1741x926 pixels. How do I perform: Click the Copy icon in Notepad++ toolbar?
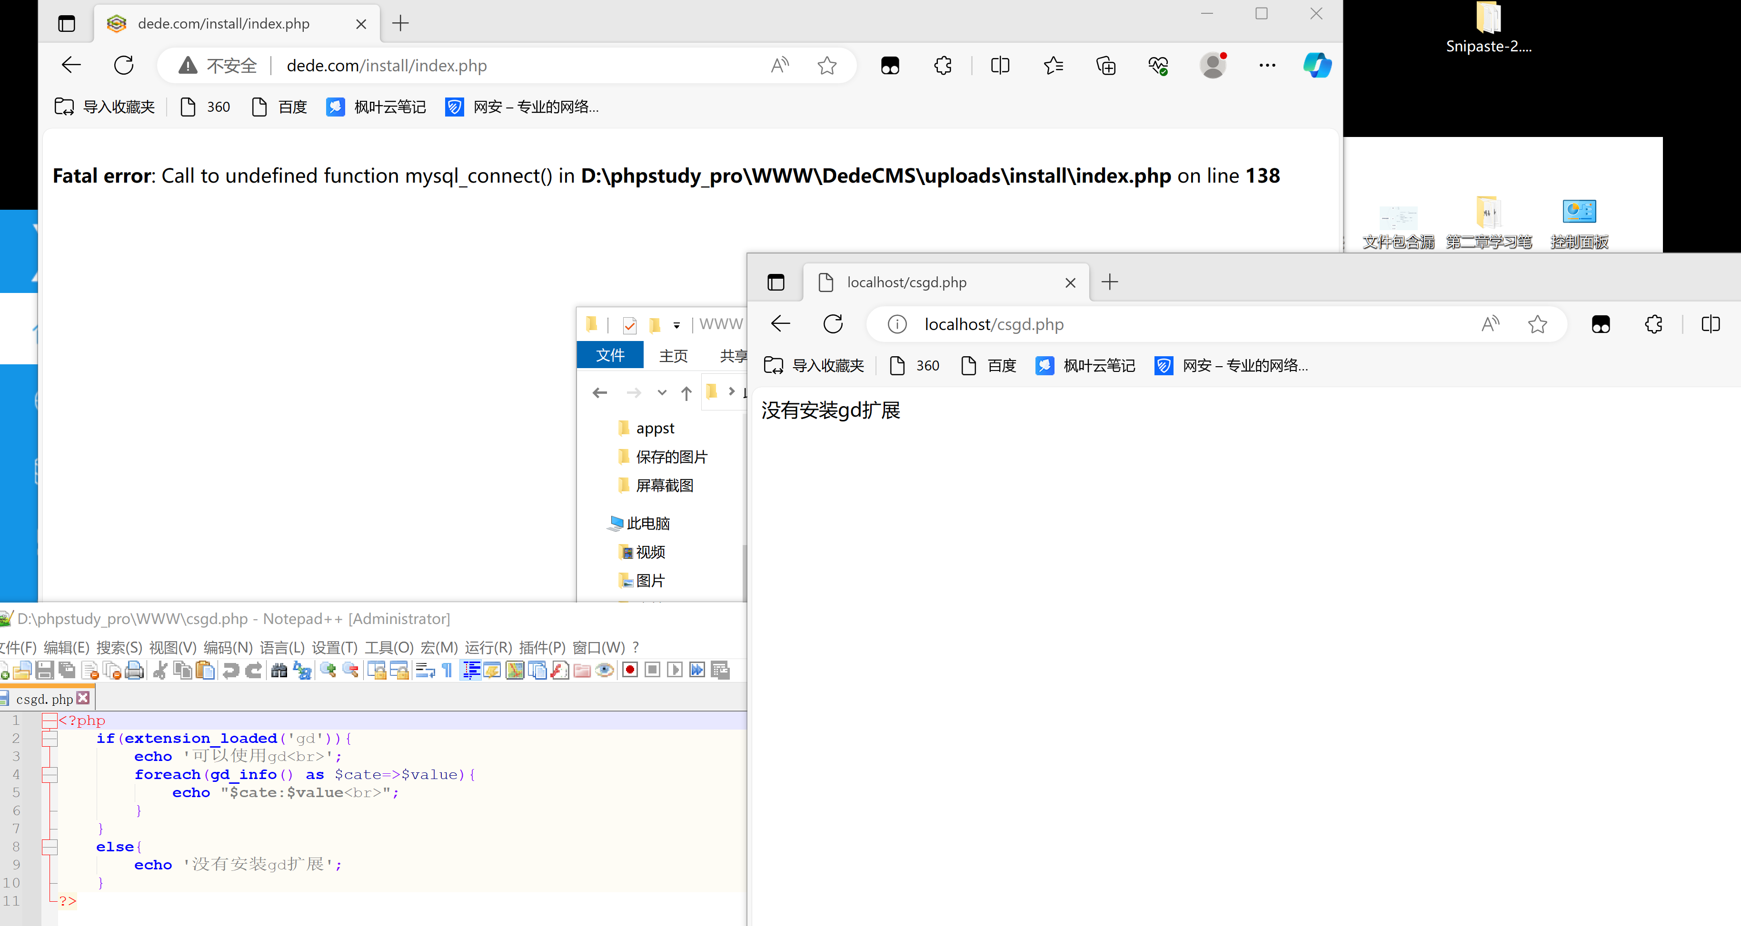pyautogui.click(x=182, y=670)
